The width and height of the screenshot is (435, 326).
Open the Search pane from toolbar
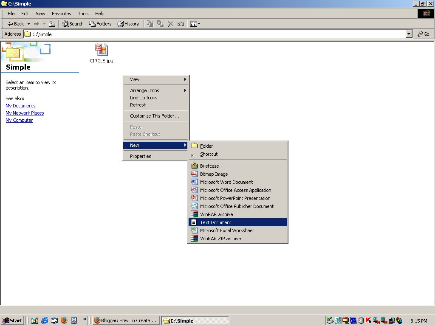73,24
